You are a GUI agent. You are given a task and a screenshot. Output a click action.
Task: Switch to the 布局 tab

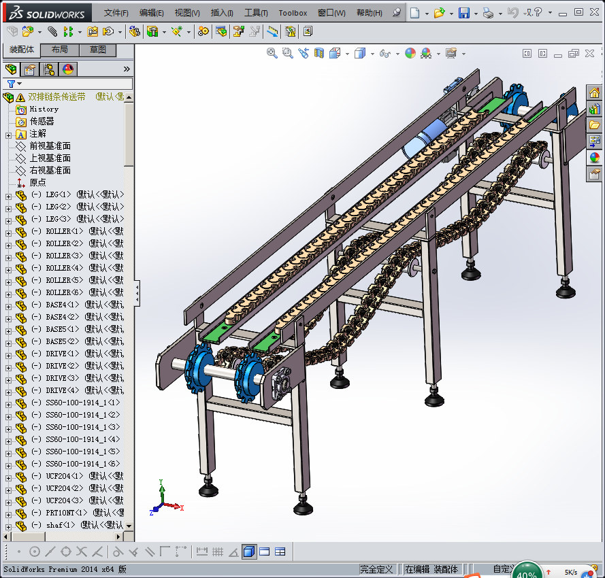60,50
